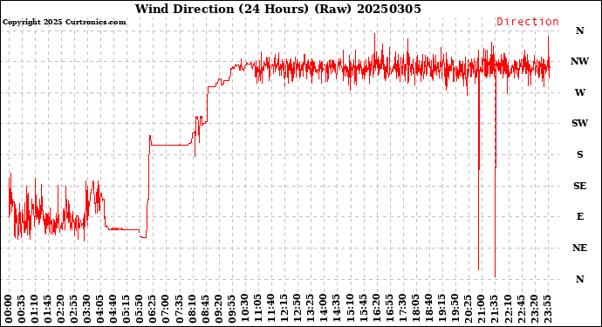Click the '08:10' time label
The height and width of the screenshot is (327, 602).
[192, 309]
